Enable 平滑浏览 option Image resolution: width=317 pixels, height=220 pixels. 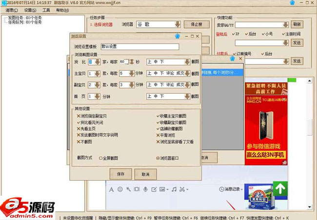(166, 135)
